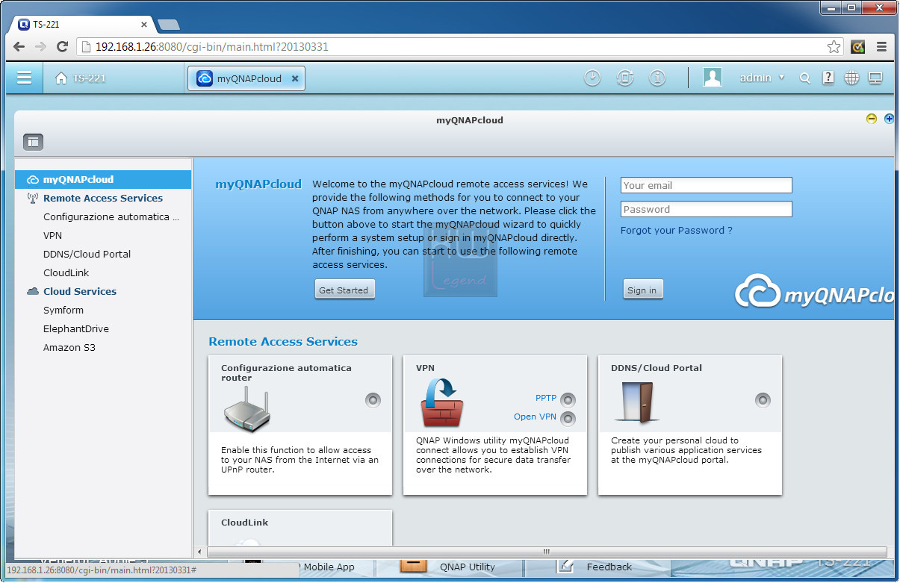Viewport: 900px width, 583px height.
Task: Open the admin user dropdown
Action: click(763, 78)
